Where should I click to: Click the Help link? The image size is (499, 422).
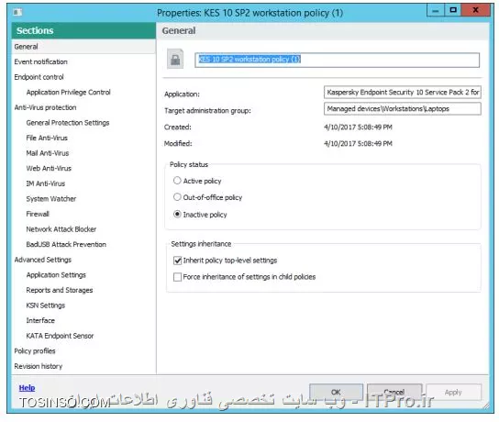[27, 388]
